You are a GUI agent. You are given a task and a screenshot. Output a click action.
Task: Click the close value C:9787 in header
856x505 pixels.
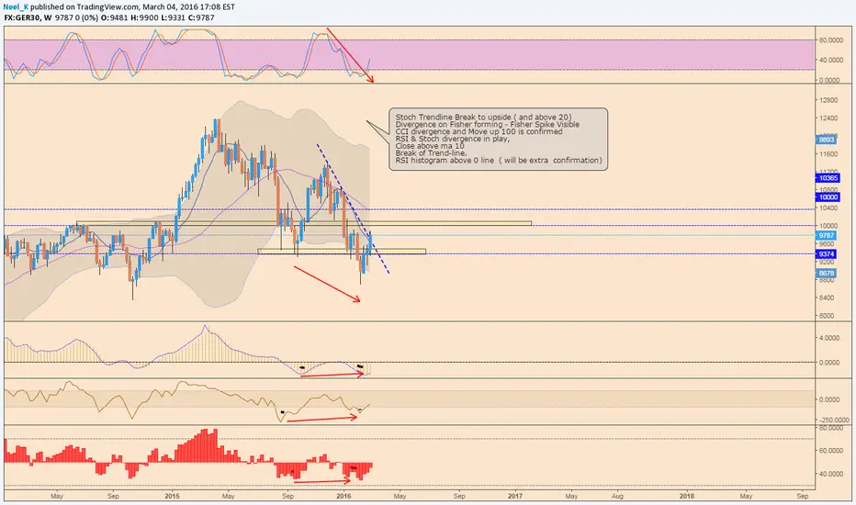[201, 17]
